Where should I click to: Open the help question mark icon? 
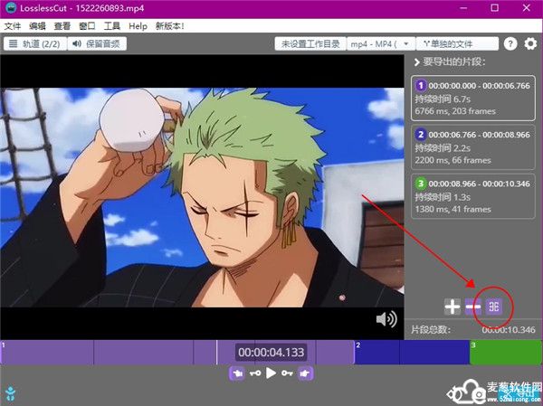(x=510, y=44)
